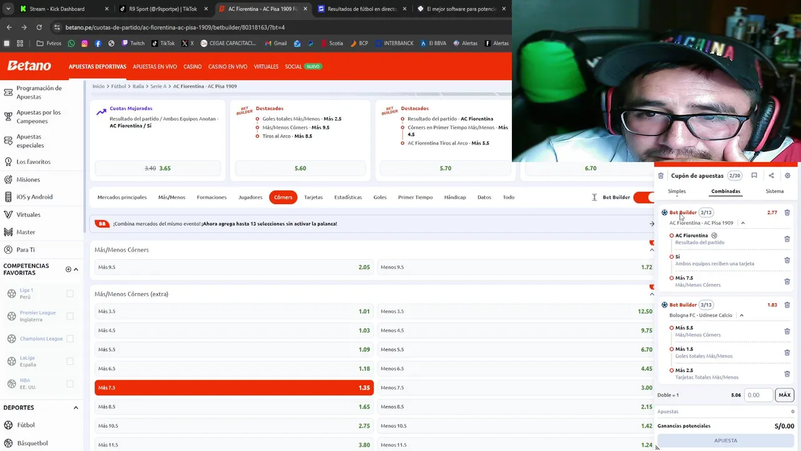Remove Ambos equipos reciben una tarjeta selection
This screenshot has width=801, height=451.
pyautogui.click(x=787, y=260)
